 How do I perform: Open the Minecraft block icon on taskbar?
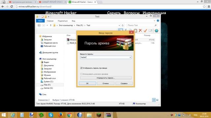tap(99, 115)
